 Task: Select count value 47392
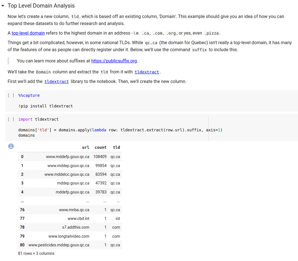point(101,183)
